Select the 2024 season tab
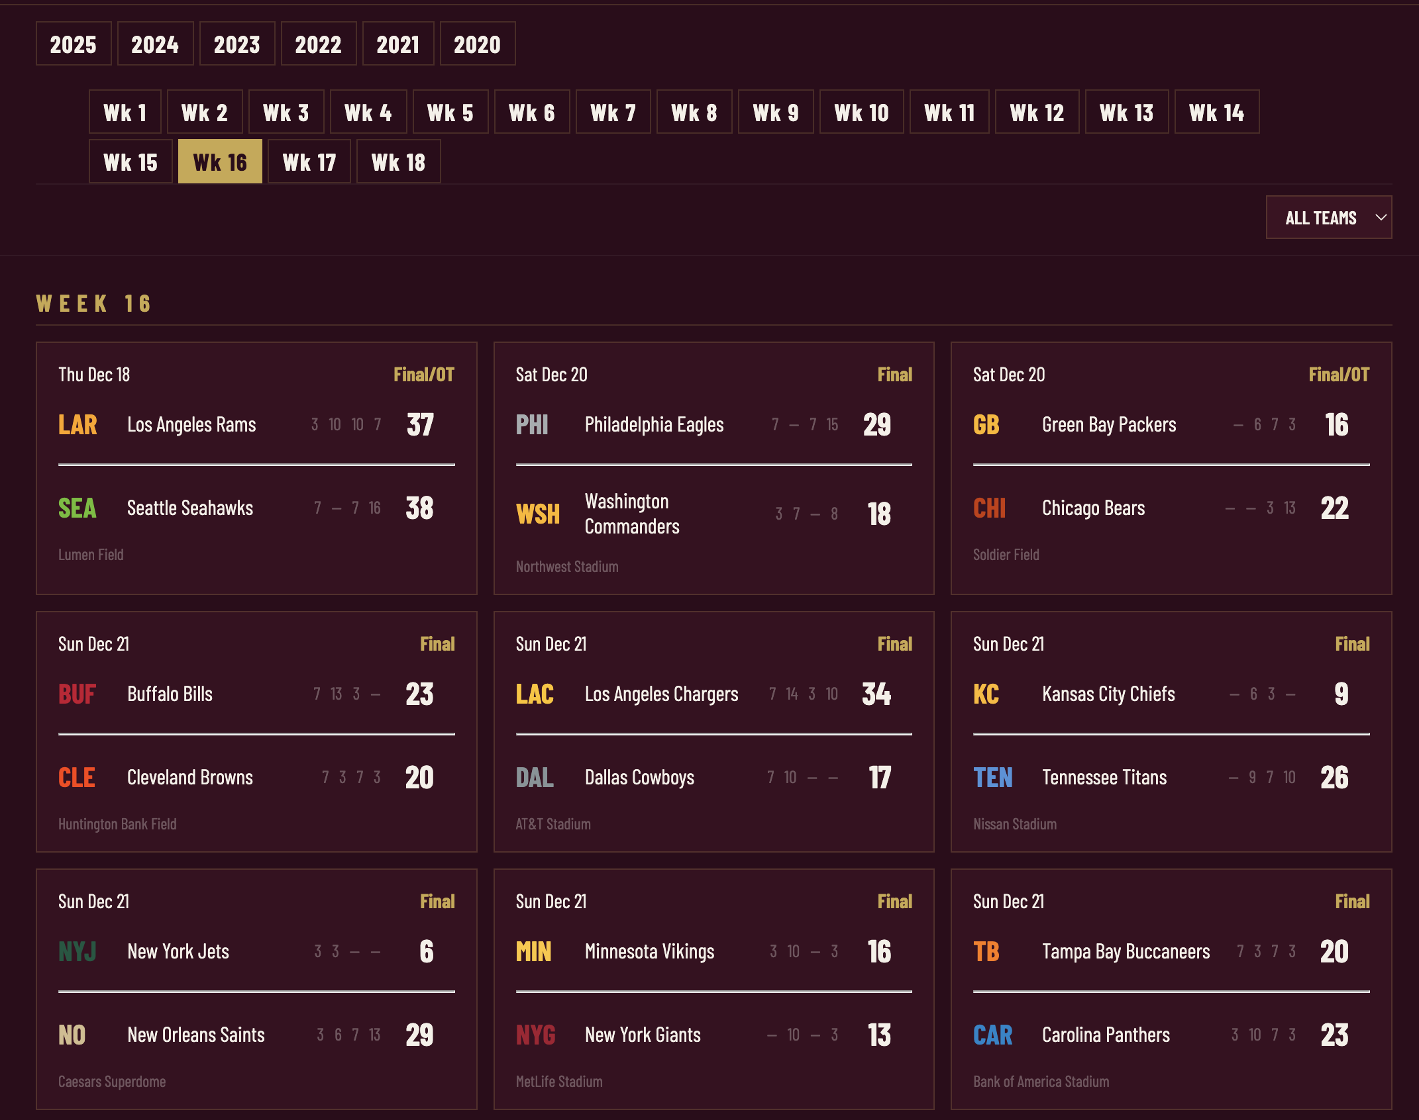 click(155, 44)
